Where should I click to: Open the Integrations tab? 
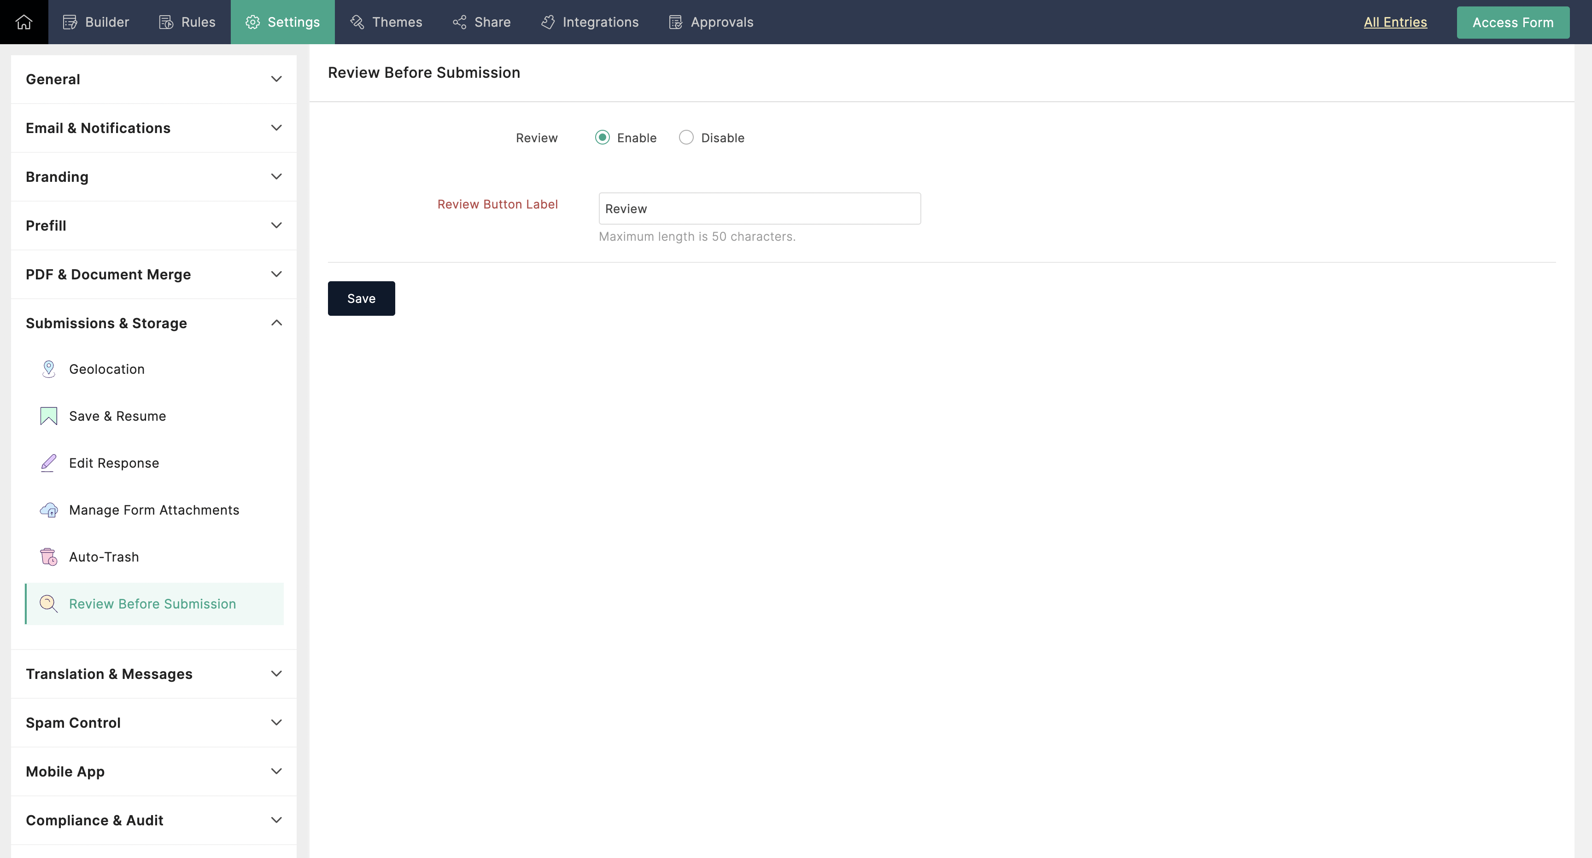(590, 22)
